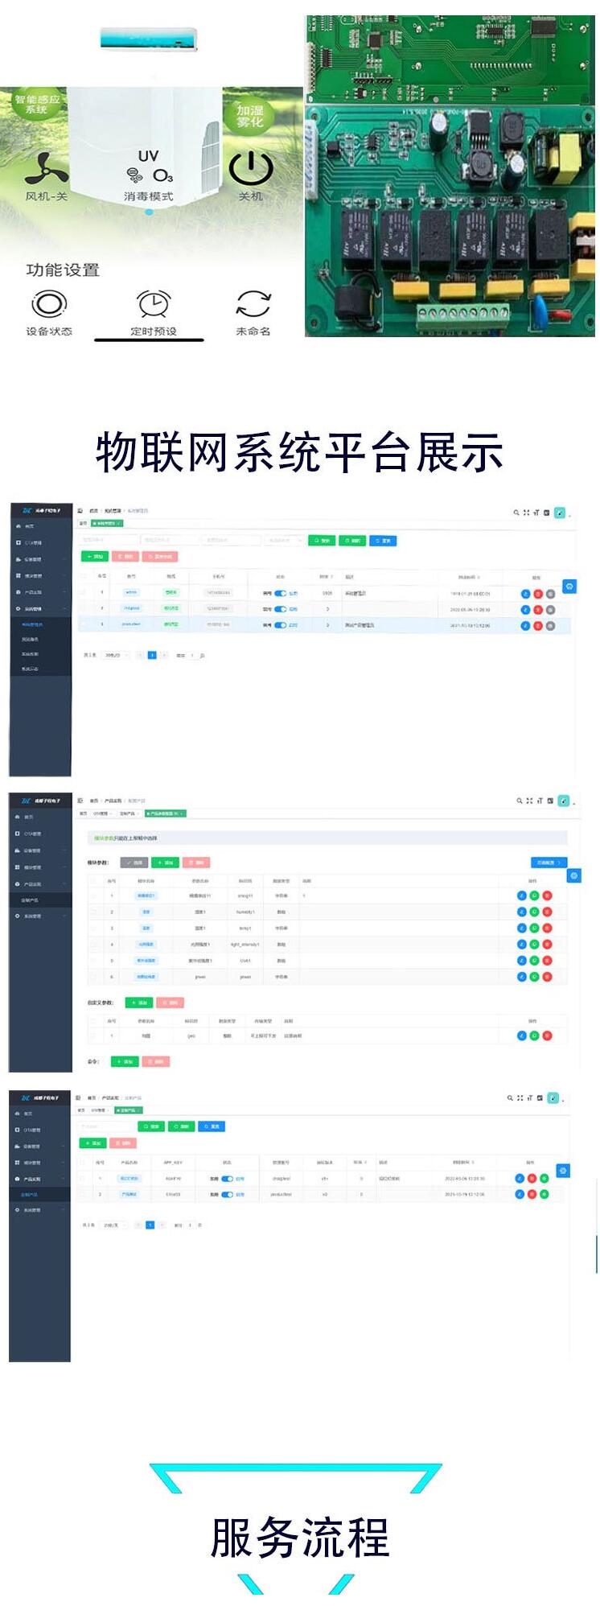Choose the UV O₃ 消毒模式 icon
Viewport: 600px width, 1606px height.
pos(149,167)
